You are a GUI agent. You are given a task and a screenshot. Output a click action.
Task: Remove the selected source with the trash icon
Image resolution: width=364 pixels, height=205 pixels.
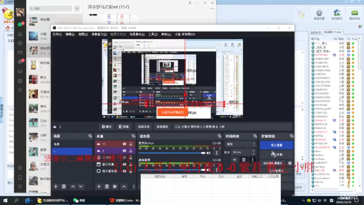[107, 186]
